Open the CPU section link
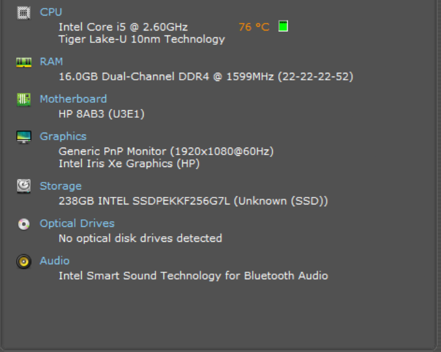Image resolution: width=441 pixels, height=352 pixels. coord(51,12)
